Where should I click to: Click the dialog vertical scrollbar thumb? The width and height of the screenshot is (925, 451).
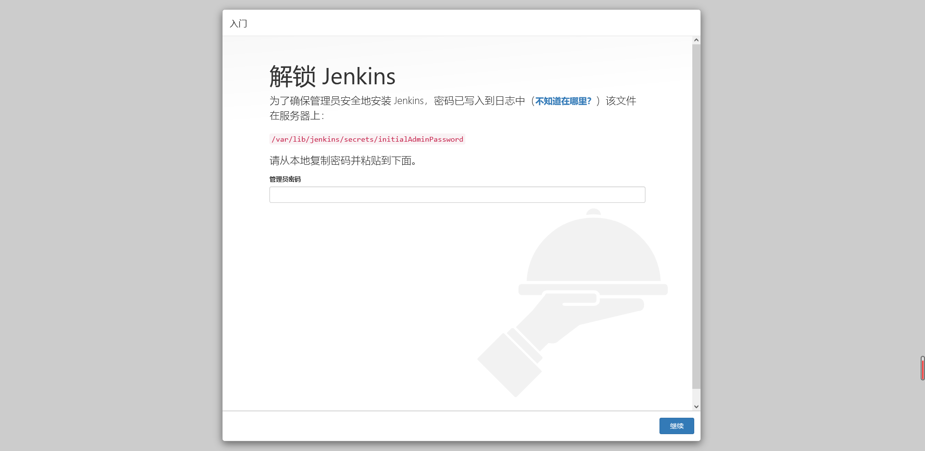click(696, 216)
